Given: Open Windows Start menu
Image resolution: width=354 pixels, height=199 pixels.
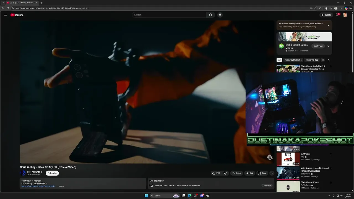Looking at the screenshot, I should pos(146,196).
